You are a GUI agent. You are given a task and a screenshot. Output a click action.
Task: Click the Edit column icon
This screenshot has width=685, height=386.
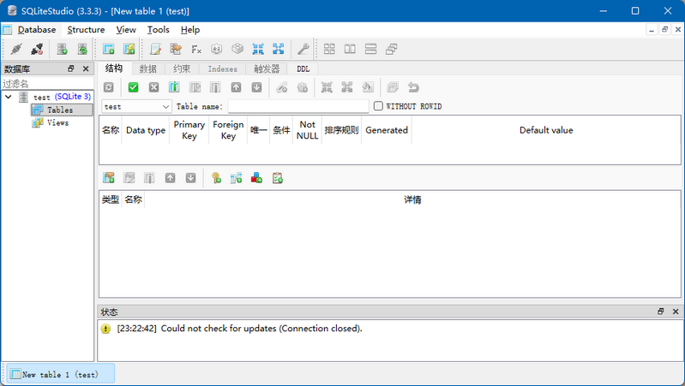195,87
